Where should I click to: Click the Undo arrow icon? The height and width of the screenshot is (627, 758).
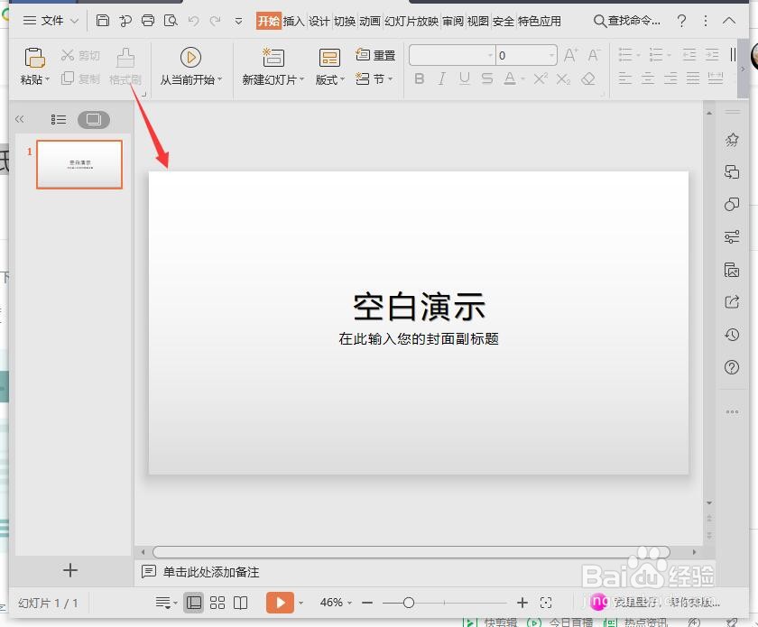point(193,21)
